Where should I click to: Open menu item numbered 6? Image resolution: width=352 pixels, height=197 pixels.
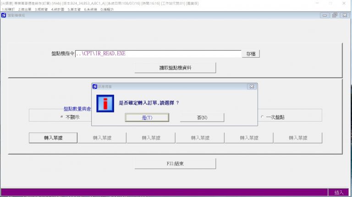[90, 10]
